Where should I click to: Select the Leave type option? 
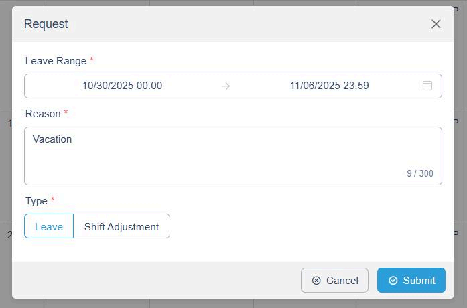[49, 226]
